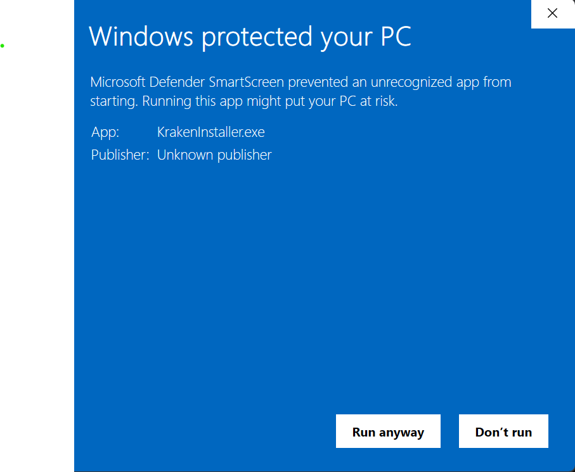Close the SmartScreen dialog with the X
Image resolution: width=575 pixels, height=472 pixels.
point(552,13)
